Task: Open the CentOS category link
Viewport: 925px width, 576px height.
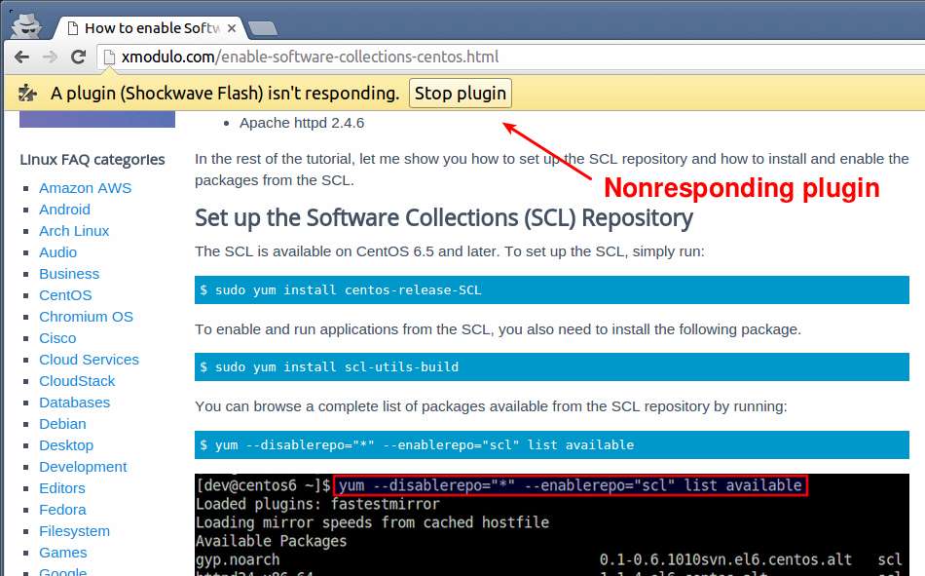Action: (x=65, y=295)
